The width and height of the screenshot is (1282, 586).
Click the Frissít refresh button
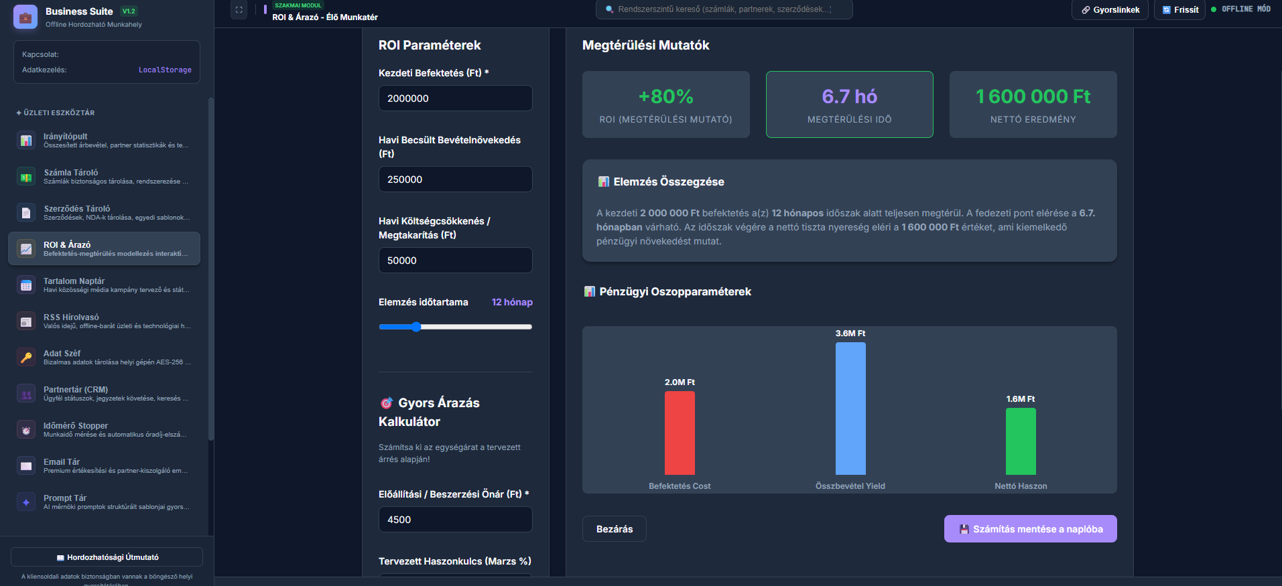click(x=1180, y=10)
